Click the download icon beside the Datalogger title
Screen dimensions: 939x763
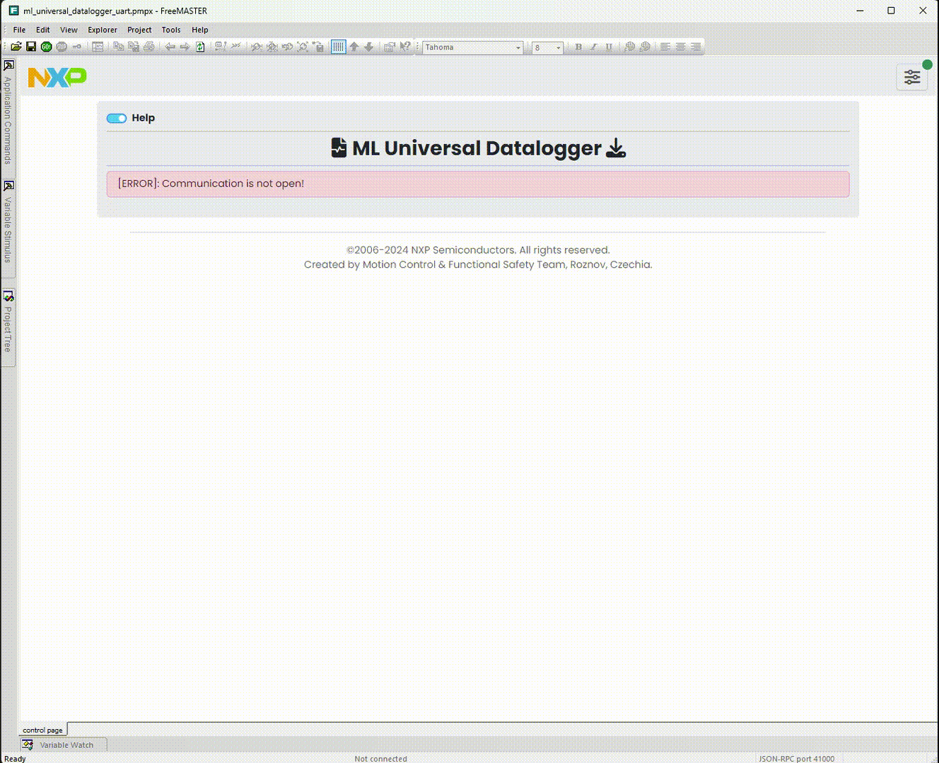[x=616, y=148]
